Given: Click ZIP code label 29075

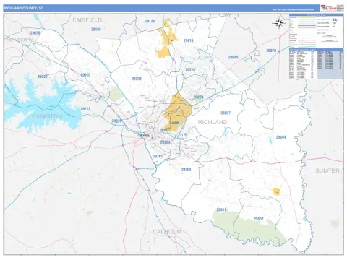Looking at the screenshot, I should [35, 33].
